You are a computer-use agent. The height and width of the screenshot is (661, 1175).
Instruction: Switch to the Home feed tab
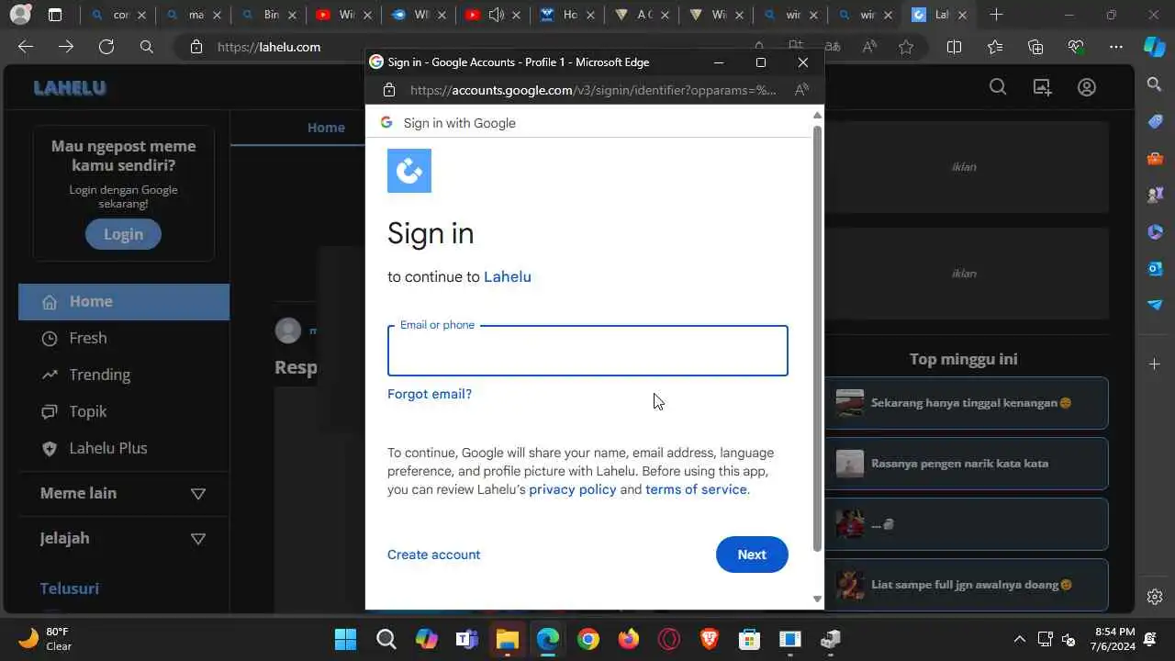point(326,128)
